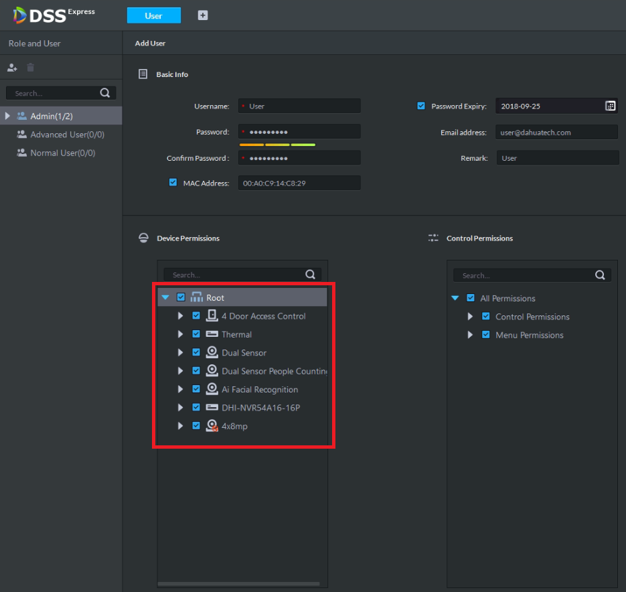This screenshot has width=626, height=592.
Task: Expand the 4 Door Access Control node
Action: (180, 316)
